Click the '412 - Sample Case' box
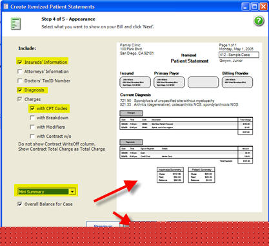 (239, 55)
